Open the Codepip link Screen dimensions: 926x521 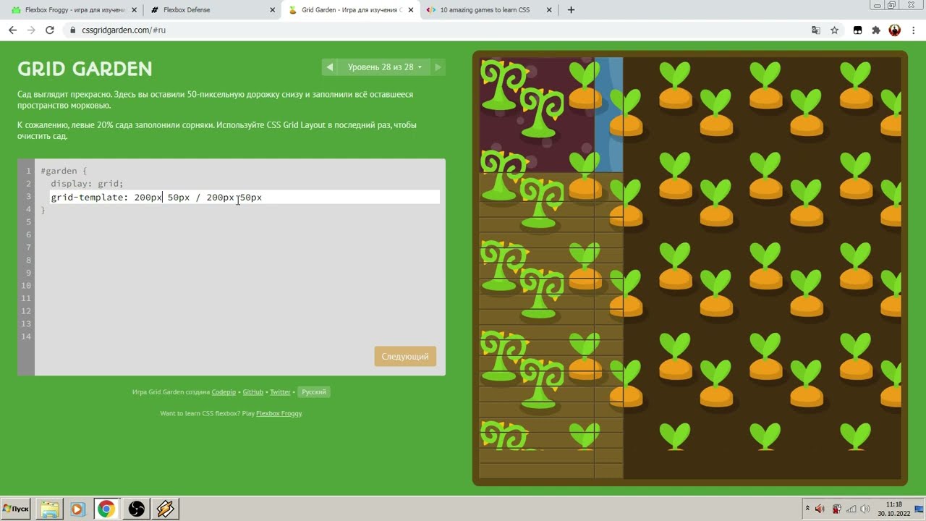tap(224, 392)
